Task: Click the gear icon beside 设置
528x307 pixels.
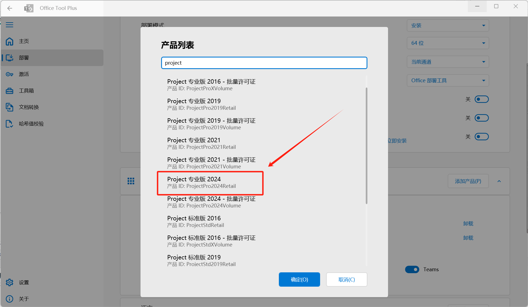Action: (x=10, y=283)
